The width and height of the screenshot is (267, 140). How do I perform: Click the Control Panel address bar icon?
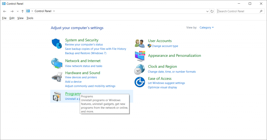[x=28, y=11]
